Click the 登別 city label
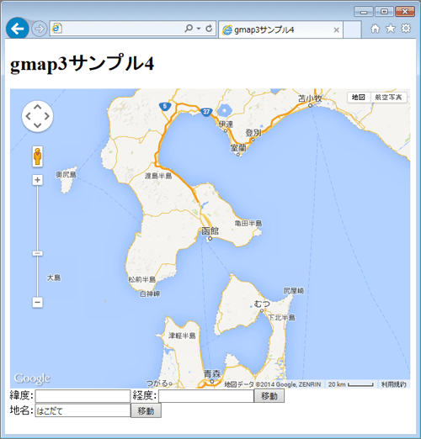 coord(253,133)
